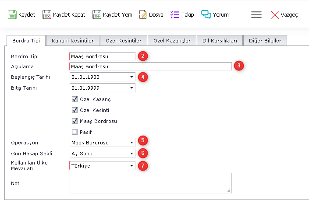Click the Kaydet Yeni toolbar icon

pos(97,14)
